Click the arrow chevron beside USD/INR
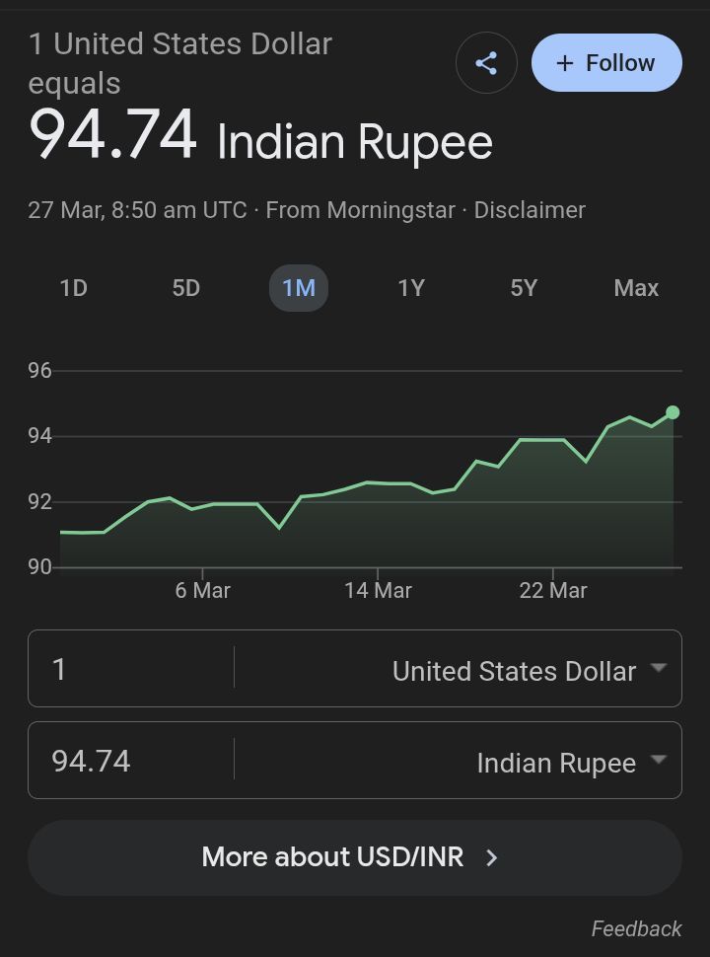The image size is (710, 957). tap(492, 857)
